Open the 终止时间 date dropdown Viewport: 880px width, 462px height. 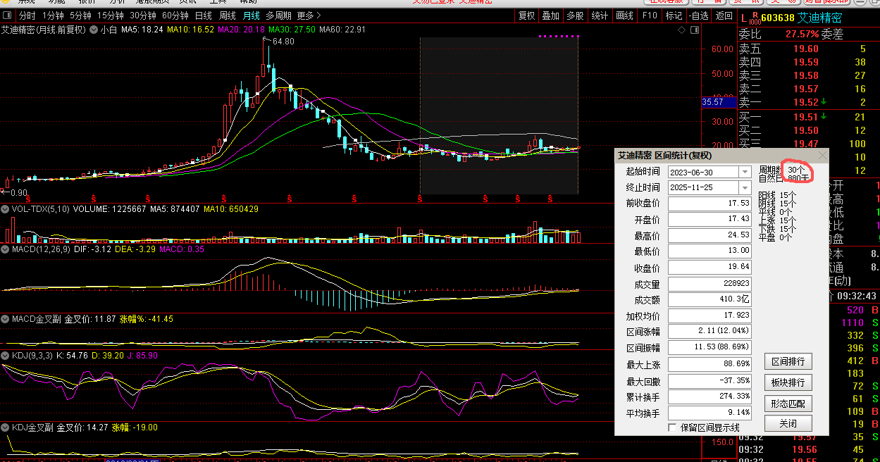click(745, 187)
